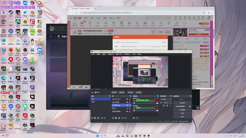Switch to Chrome from the taskbar
Image resolution: width=246 pixels, height=138 pixels.
[x=140, y=136]
